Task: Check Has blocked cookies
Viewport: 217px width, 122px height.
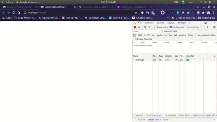Action: pos(196,35)
